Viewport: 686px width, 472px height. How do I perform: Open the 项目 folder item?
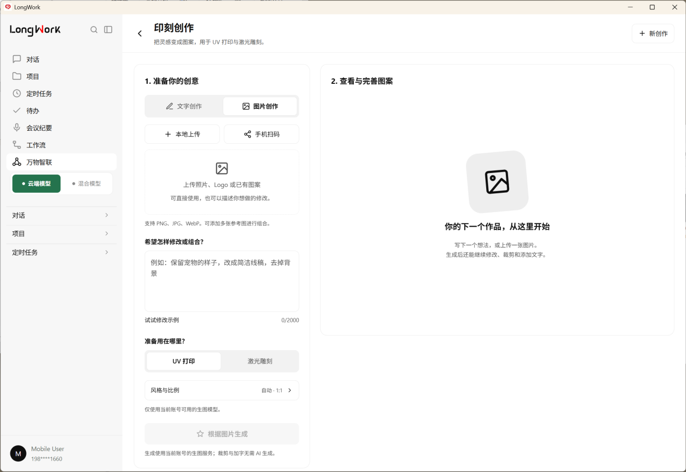coord(61,77)
